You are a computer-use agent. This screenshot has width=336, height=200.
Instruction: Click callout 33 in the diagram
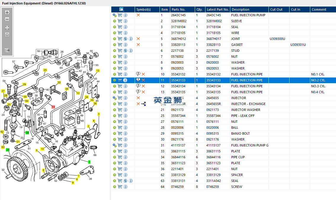click(x=59, y=83)
